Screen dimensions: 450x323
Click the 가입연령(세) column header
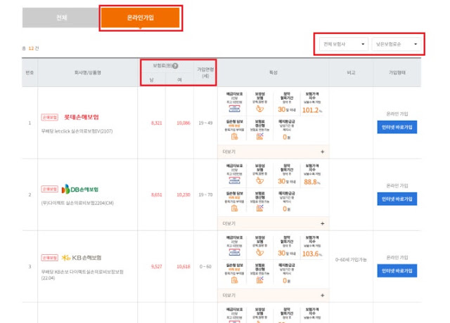(205, 73)
